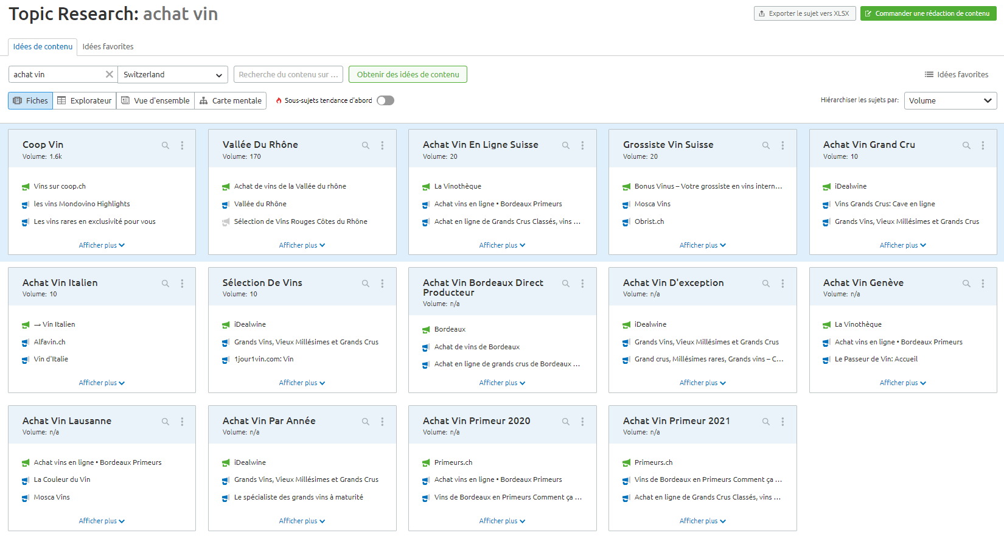Open options menu on Achat Vin En Ligne Suisse card
This screenshot has width=1004, height=547.
tap(582, 145)
